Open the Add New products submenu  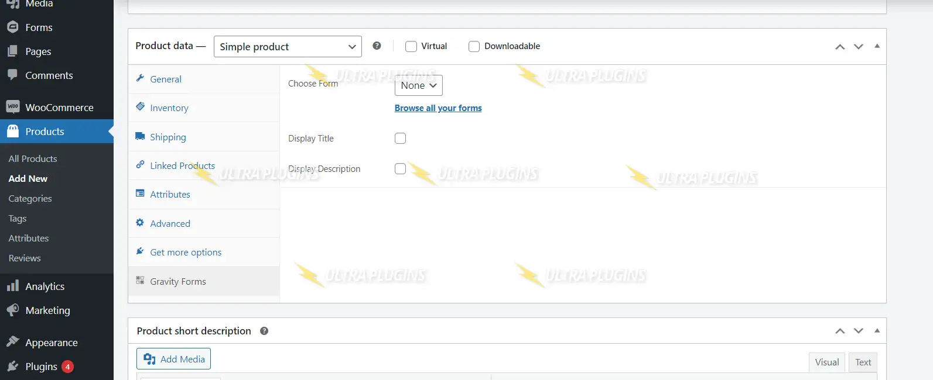[28, 178]
